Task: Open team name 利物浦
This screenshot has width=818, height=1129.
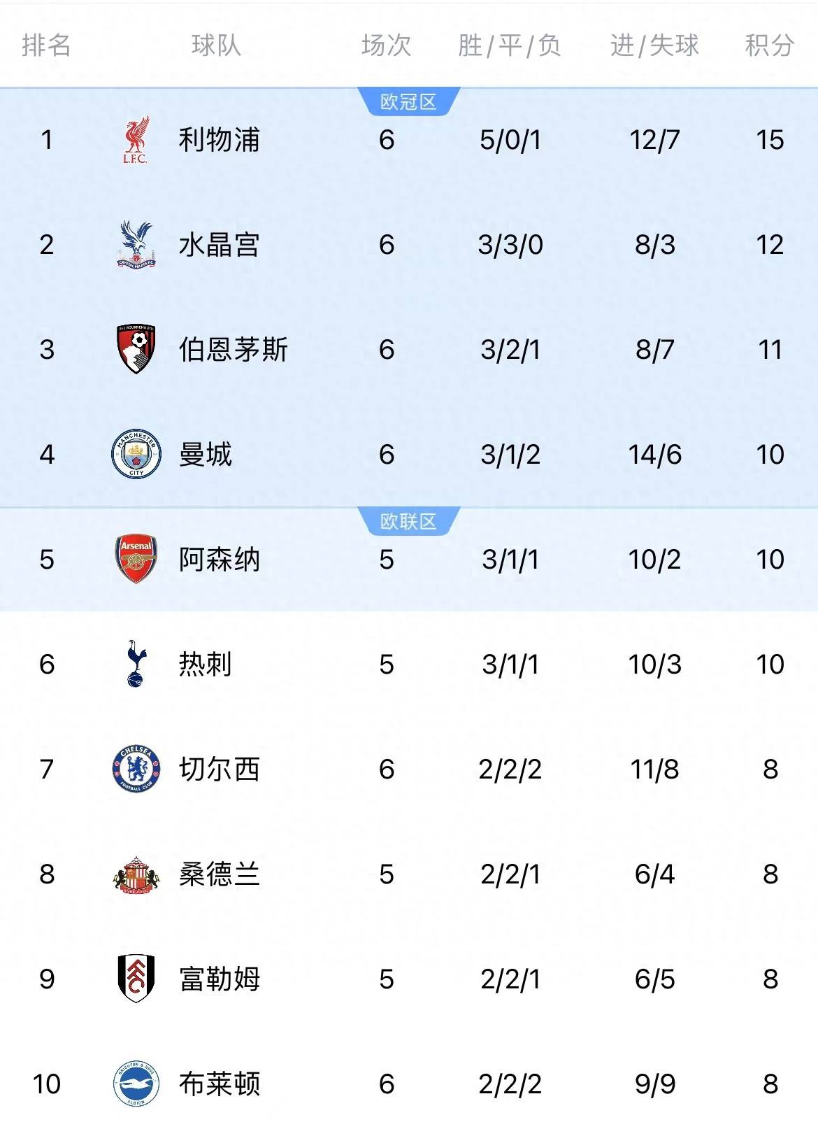Action: (219, 140)
